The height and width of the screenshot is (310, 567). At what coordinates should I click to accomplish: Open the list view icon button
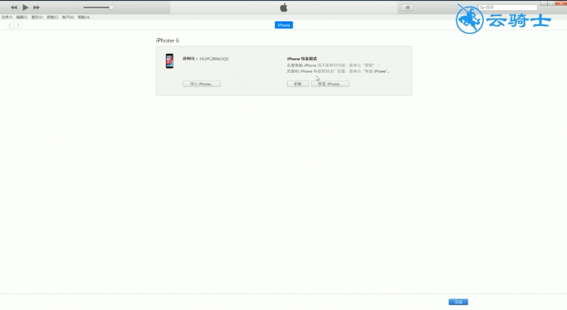pos(408,7)
